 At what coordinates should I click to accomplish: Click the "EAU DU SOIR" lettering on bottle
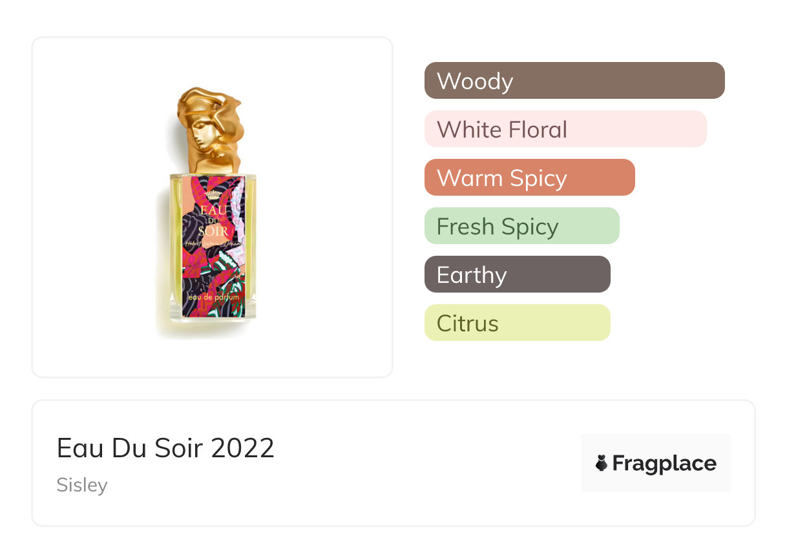[213, 221]
